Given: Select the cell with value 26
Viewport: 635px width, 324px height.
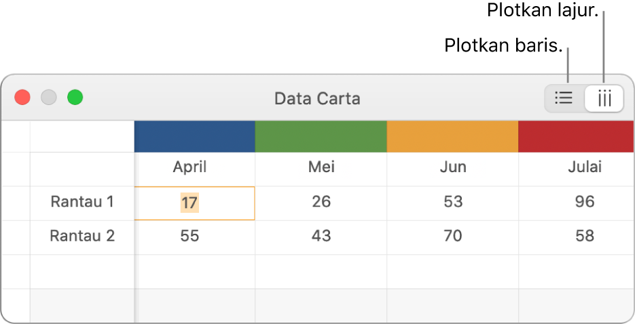Looking at the screenshot, I should pyautogui.click(x=321, y=202).
